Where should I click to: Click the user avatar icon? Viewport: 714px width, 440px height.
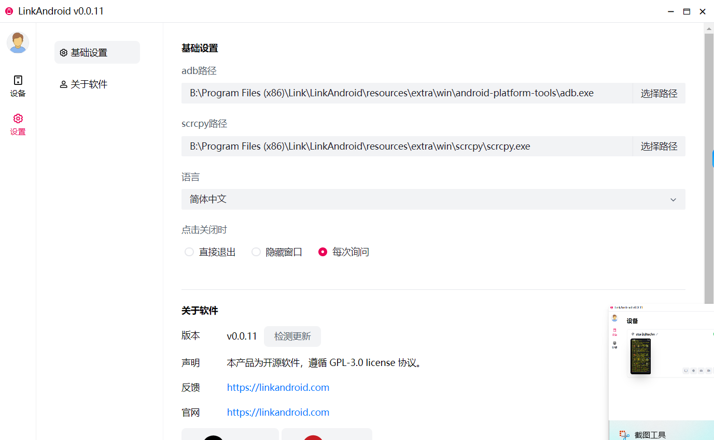click(x=18, y=42)
